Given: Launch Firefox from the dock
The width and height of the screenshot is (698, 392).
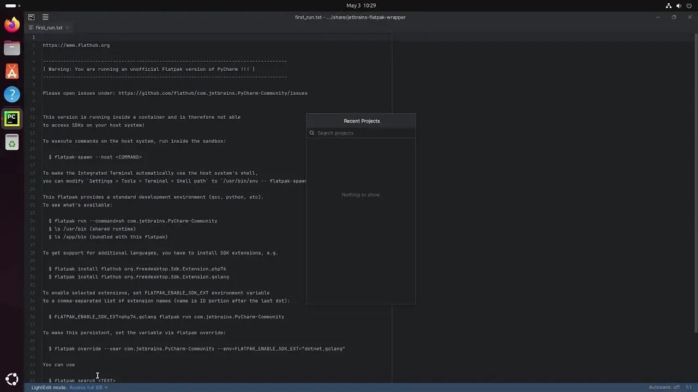Looking at the screenshot, I should pos(11,24).
